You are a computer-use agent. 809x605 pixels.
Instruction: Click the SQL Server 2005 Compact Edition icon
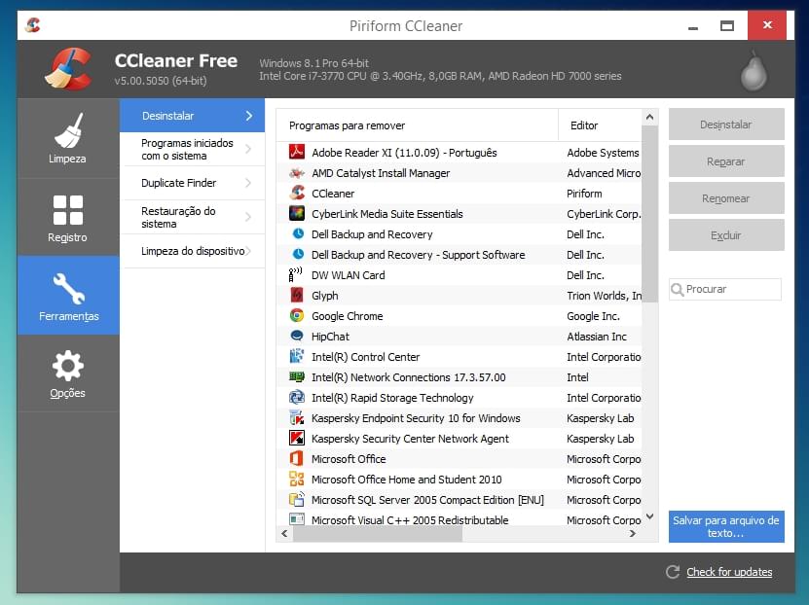coord(297,499)
